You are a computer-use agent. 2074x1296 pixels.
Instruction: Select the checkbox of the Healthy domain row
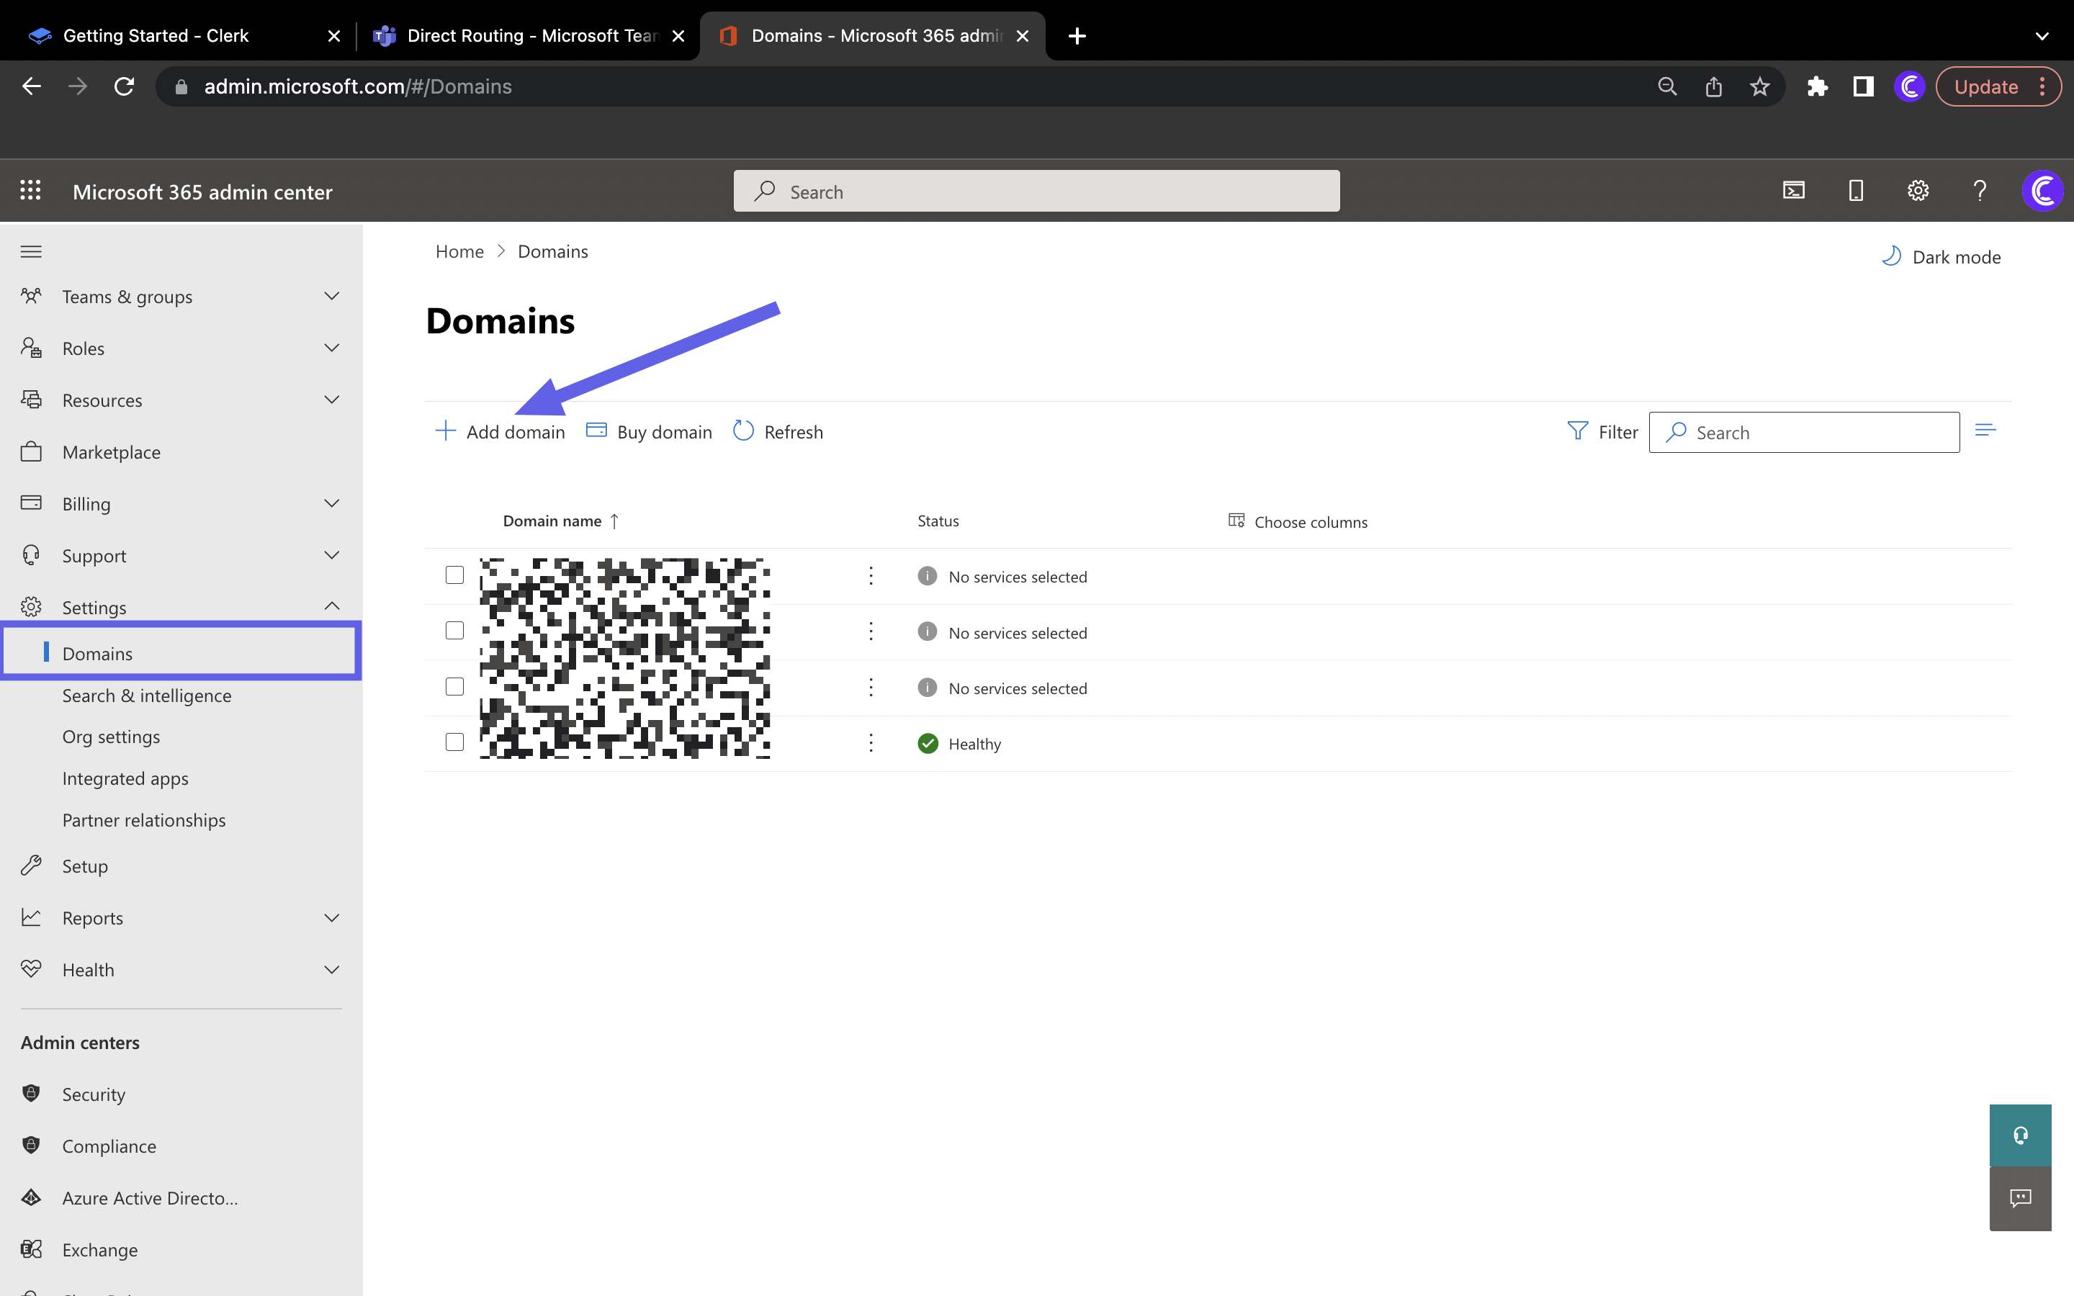455,742
